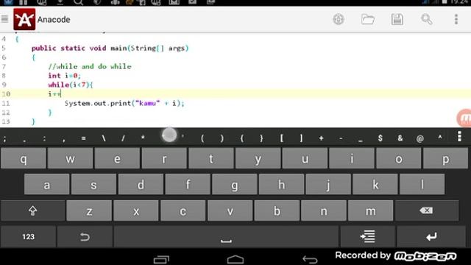The image size is (471, 265).
Task: Tap the '//while and do while' comment
Action: (90, 66)
